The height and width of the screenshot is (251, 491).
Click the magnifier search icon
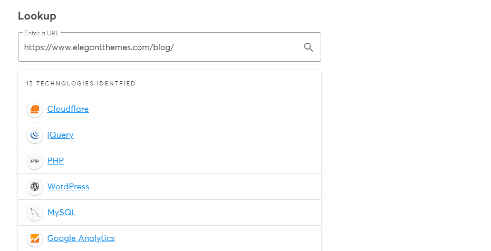click(x=309, y=47)
